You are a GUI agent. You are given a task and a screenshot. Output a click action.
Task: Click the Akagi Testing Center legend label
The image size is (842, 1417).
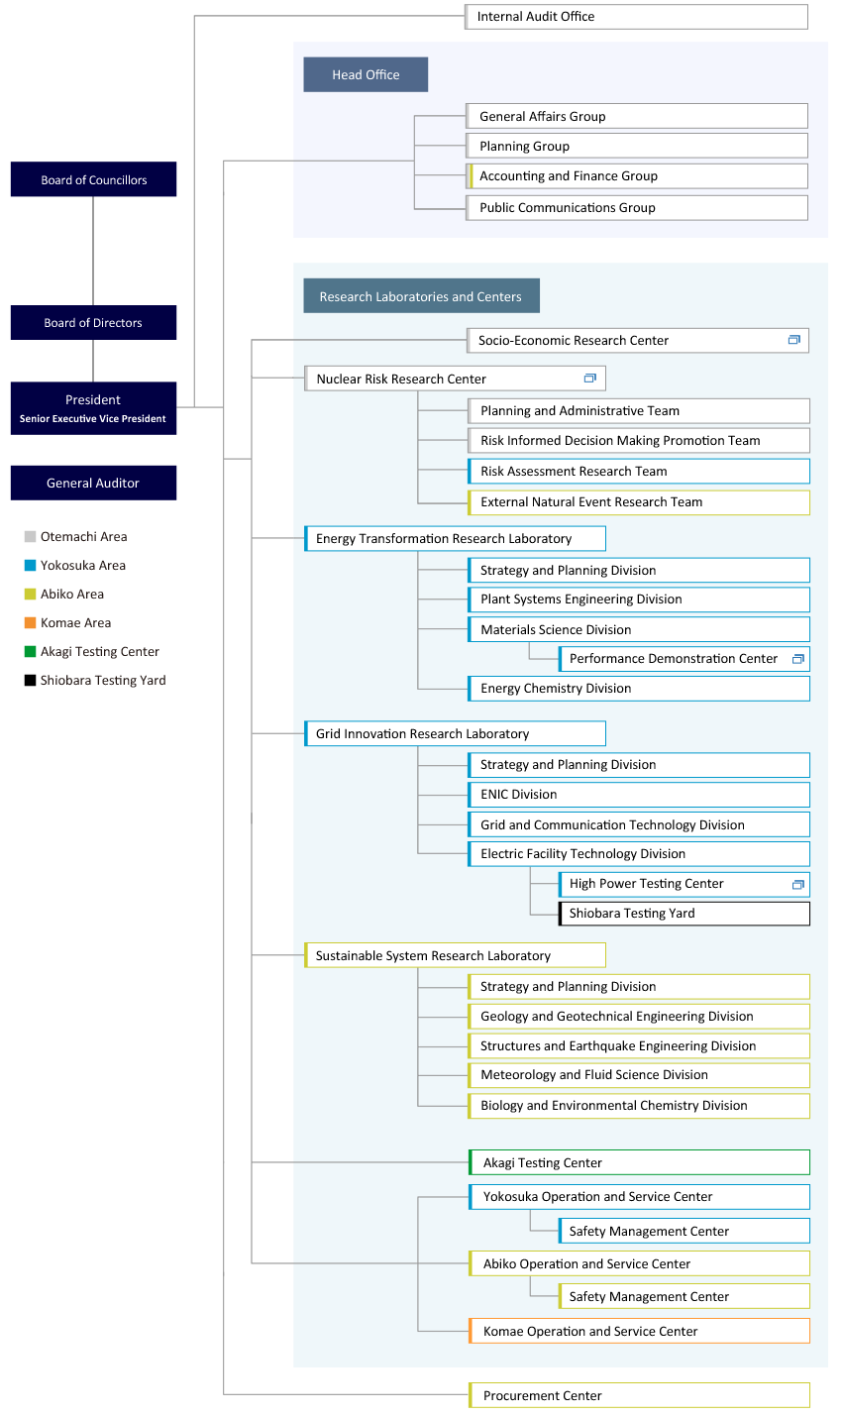[x=100, y=652]
